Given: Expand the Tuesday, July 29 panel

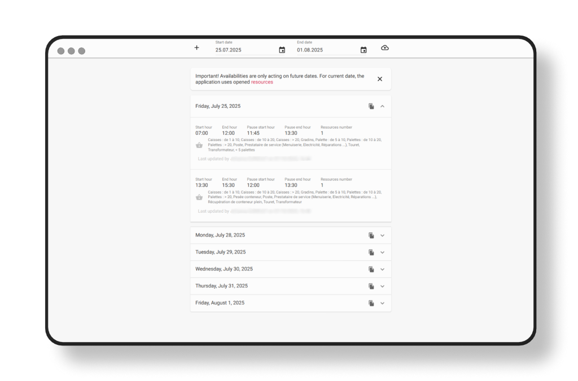Looking at the screenshot, I should click(382, 252).
